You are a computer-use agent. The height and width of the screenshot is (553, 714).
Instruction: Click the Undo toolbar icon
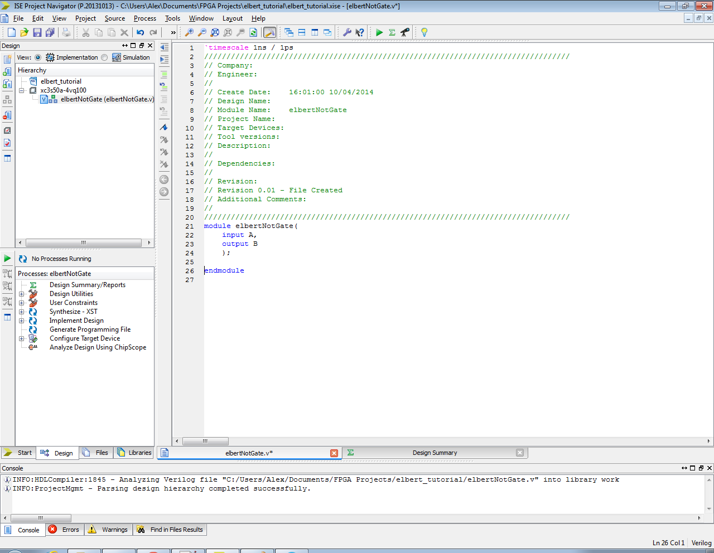[x=141, y=32]
